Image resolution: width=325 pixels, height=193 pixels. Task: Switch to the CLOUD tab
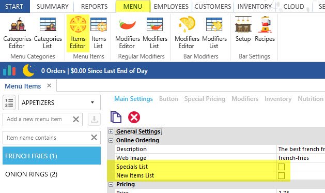tap(293, 6)
